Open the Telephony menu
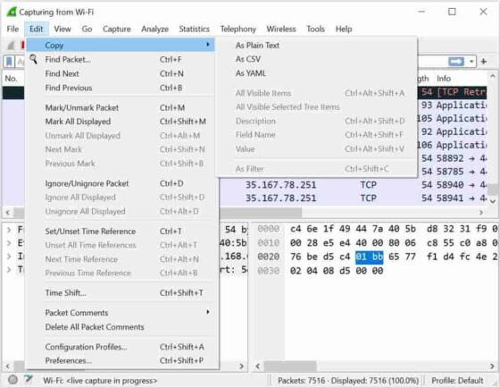This screenshot has width=500, height=388. click(237, 30)
